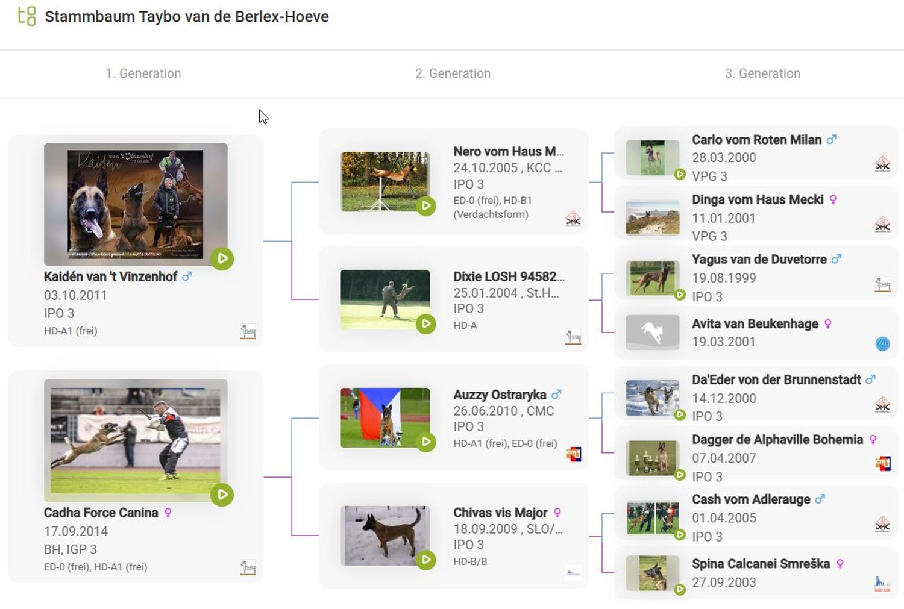Click the male gender symbol beside Auzzy Ostraryka
904x609 pixels.
(x=556, y=394)
